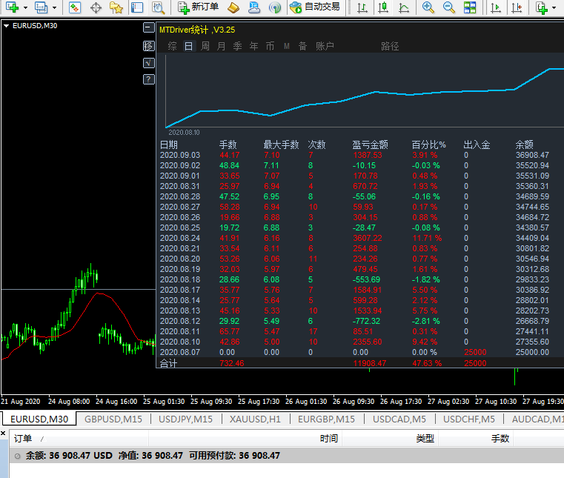This screenshot has height=478, width=564.
Task: Click the cloud virtual hosting icon
Action: tap(254, 7)
